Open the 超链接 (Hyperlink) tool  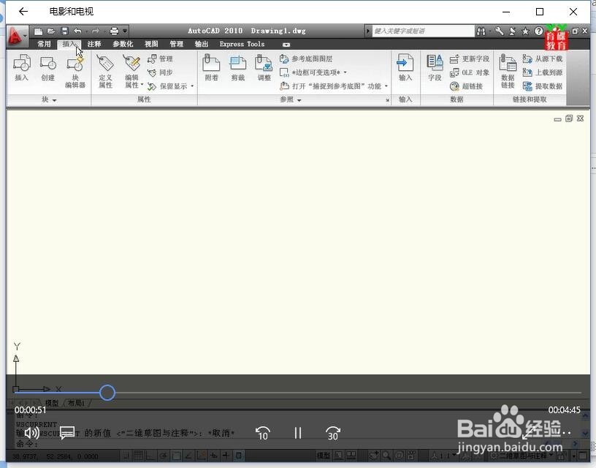472,86
